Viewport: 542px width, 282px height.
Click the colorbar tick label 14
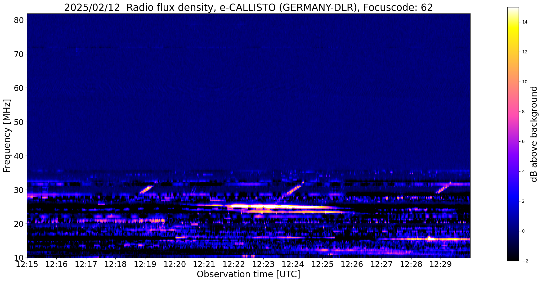pos(524,22)
